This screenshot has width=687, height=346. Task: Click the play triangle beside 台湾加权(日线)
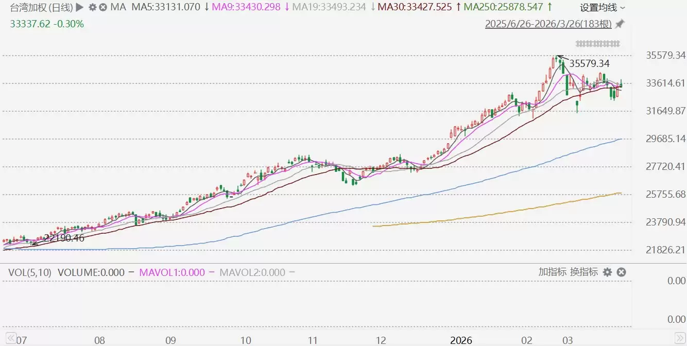tap(80, 7)
